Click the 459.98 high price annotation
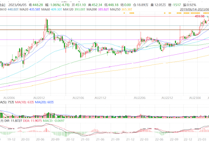The height and width of the screenshot is (146, 209). coord(200,16)
